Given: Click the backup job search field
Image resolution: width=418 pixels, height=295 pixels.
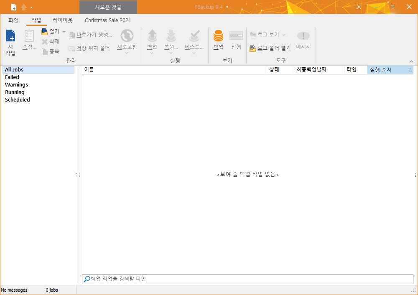Looking at the screenshot, I should coord(247,279).
